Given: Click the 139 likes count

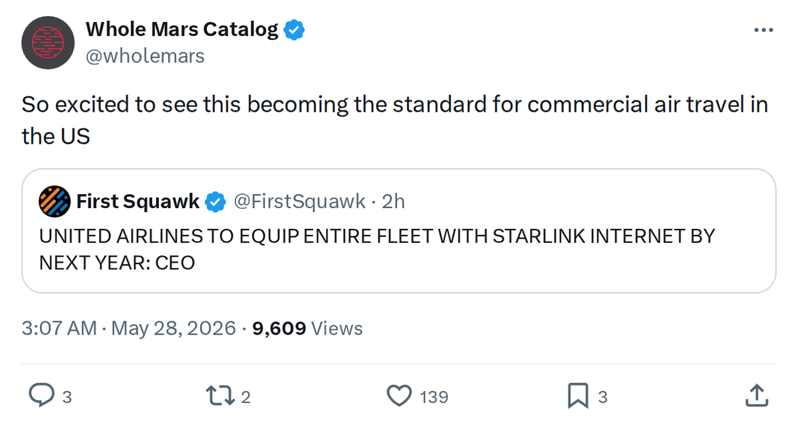Looking at the screenshot, I should 434,398.
